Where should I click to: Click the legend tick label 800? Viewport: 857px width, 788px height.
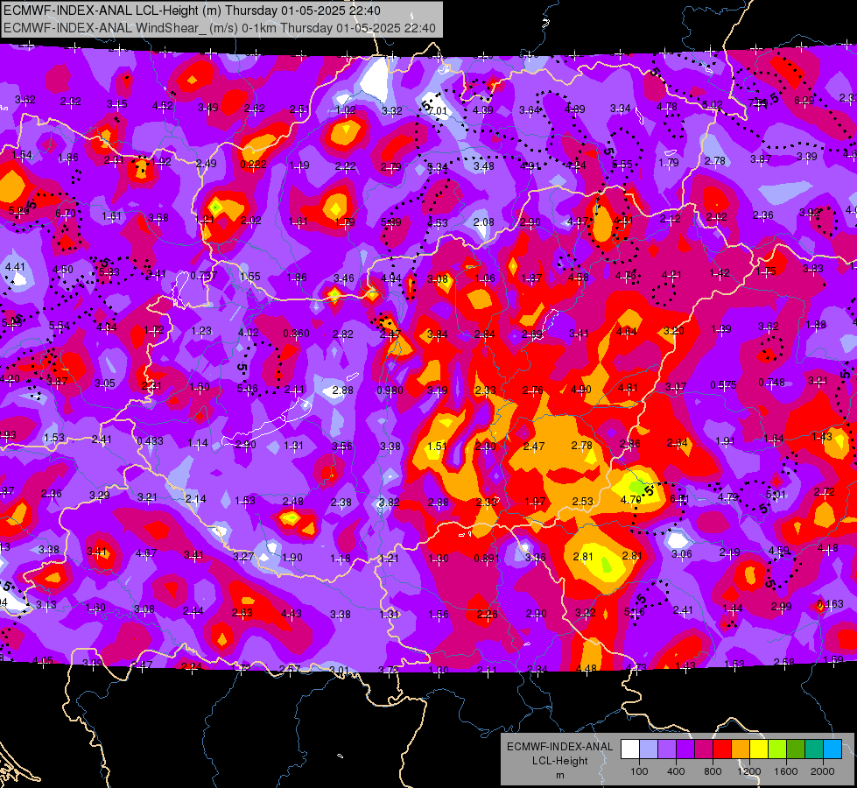coord(713,771)
